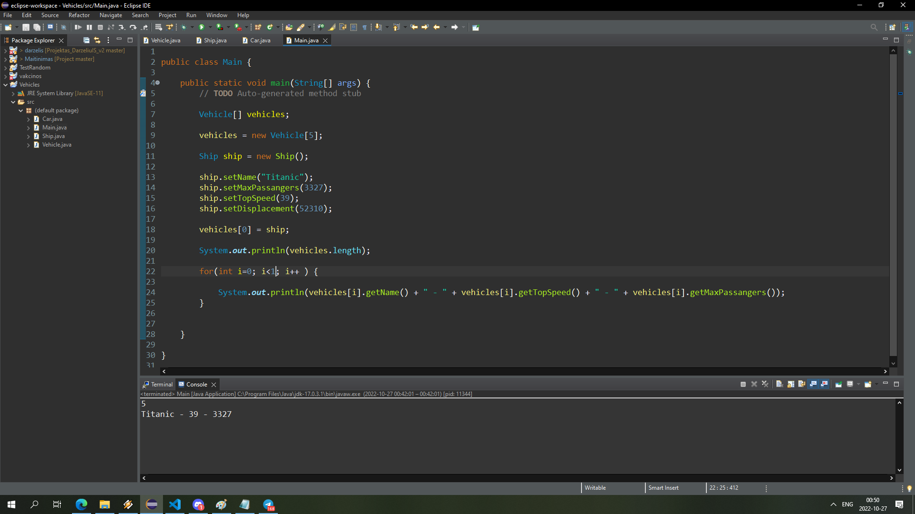
Task: Toggle Show Console on Standard Out change
Action: click(813, 384)
